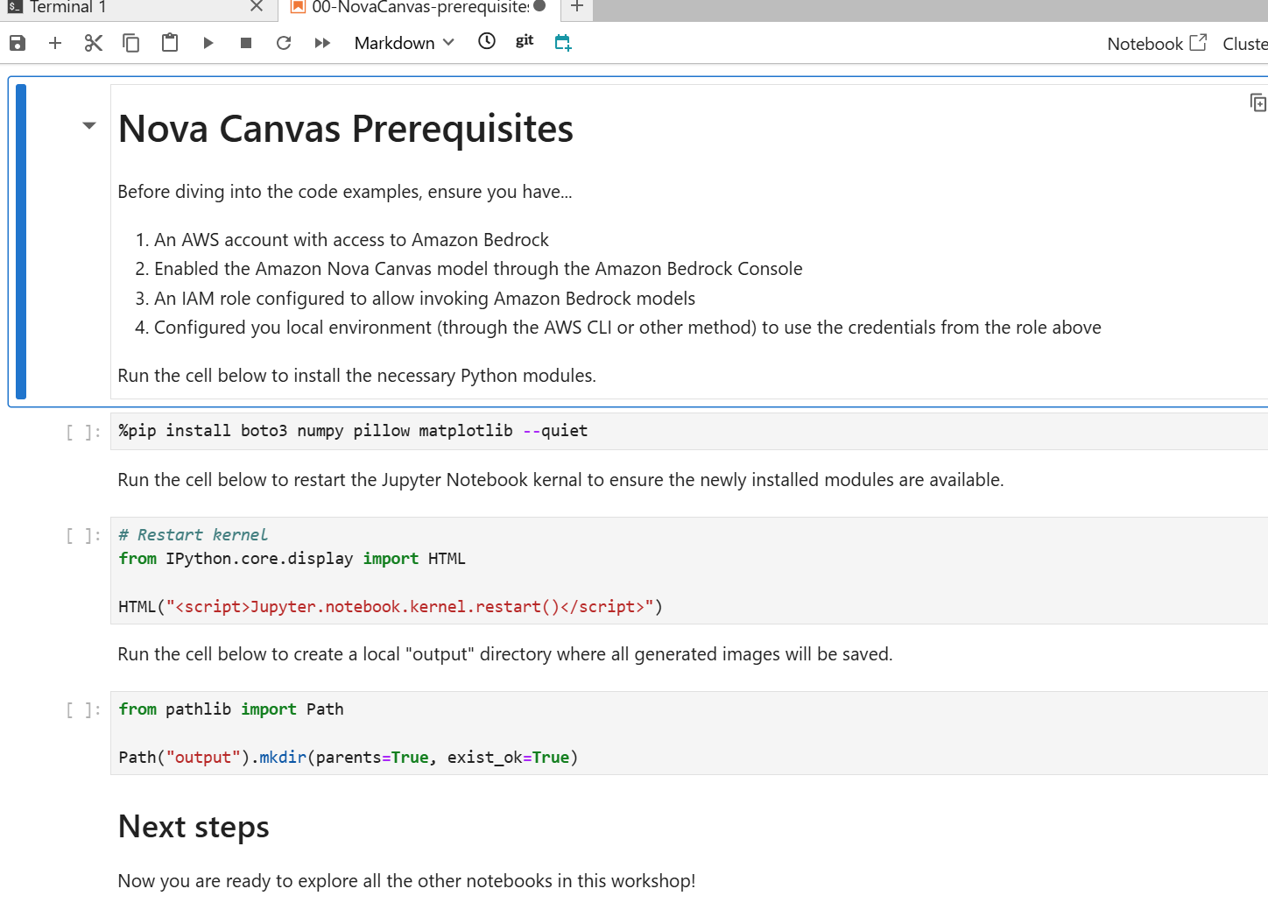Copy the selected cell
Screen dimensions: 1268x924
(x=131, y=43)
